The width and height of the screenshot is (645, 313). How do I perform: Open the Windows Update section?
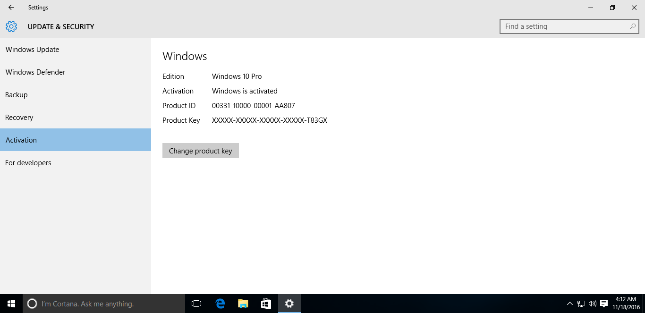pyautogui.click(x=76, y=50)
